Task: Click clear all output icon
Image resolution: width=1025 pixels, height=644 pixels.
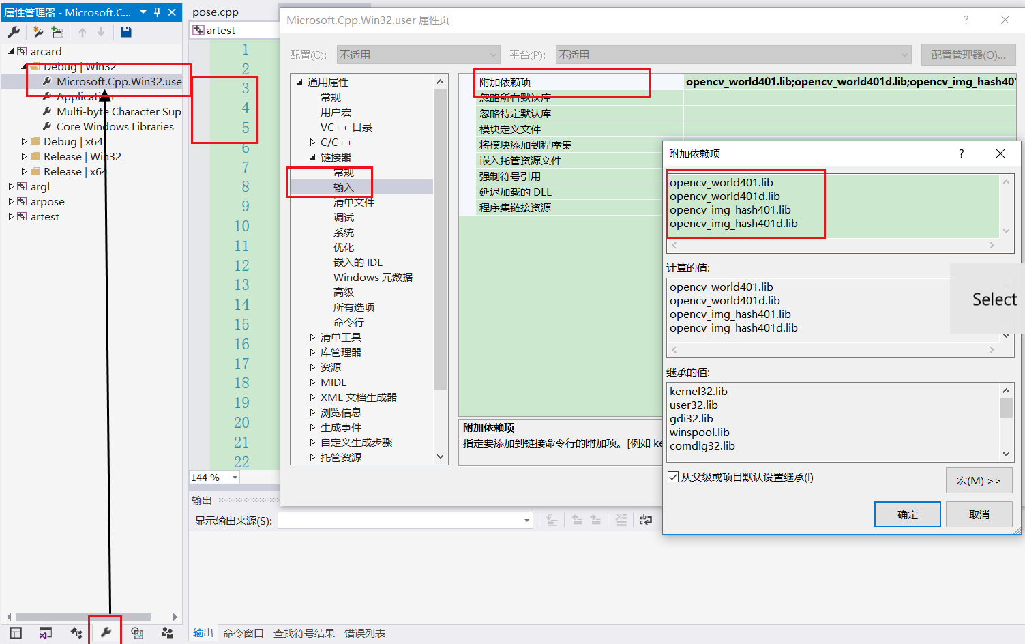Action: point(621,520)
